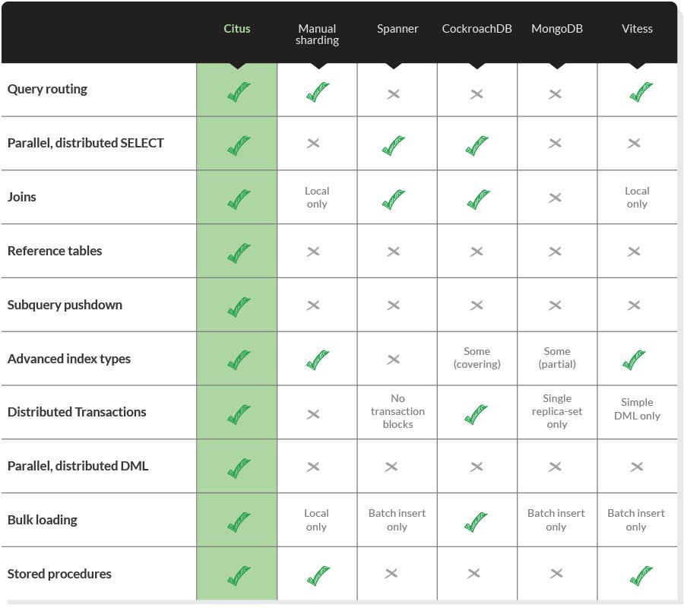
Task: Click the Query routing row label
Action: (x=48, y=90)
